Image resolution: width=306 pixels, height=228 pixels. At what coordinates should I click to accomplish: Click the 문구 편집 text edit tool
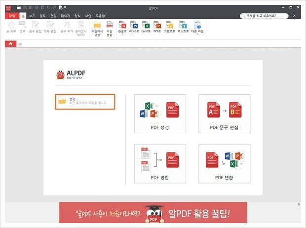(x=35, y=27)
